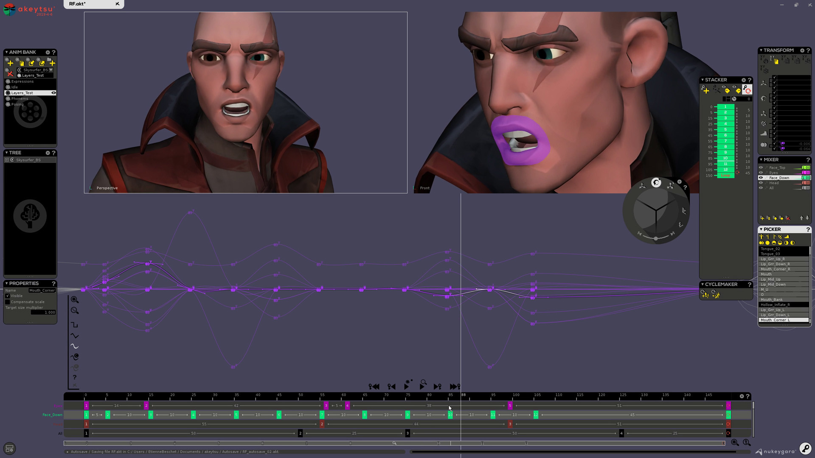The image size is (815, 458).
Task: Open the Skysurfer_BS dropdown
Action: click(51, 70)
